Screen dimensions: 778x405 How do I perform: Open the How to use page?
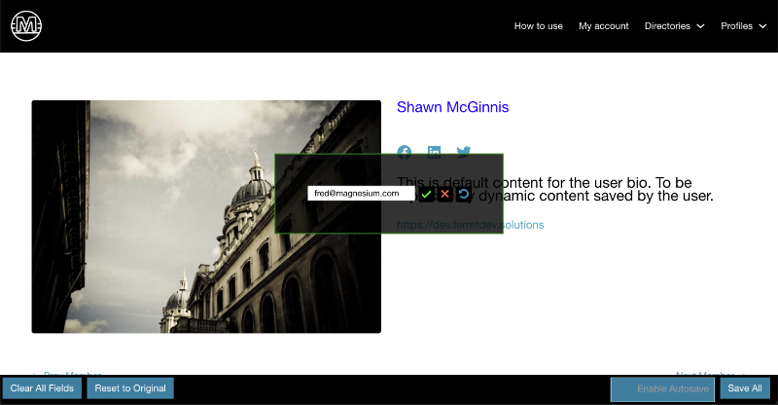pyautogui.click(x=538, y=26)
